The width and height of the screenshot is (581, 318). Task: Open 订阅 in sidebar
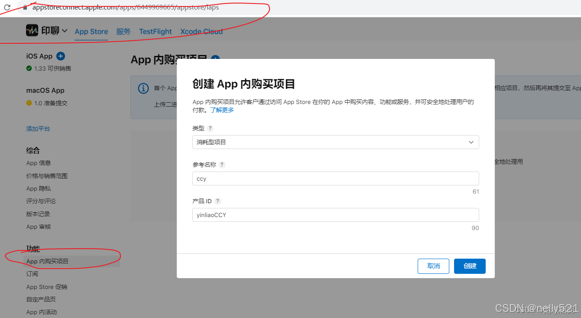point(32,274)
